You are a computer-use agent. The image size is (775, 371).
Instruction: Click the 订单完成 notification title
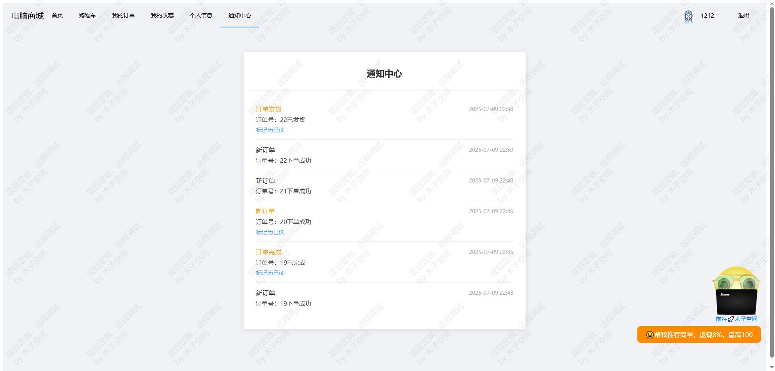pyautogui.click(x=268, y=252)
